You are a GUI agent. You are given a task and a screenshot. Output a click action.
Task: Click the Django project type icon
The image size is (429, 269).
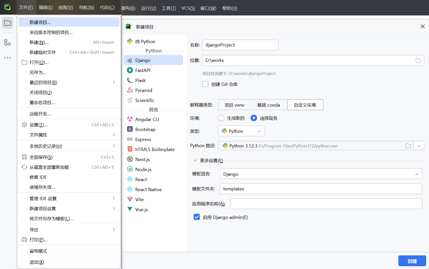[x=130, y=60]
